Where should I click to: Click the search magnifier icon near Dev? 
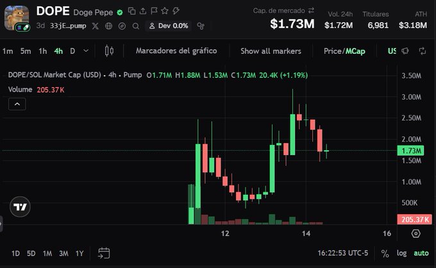click(136, 26)
